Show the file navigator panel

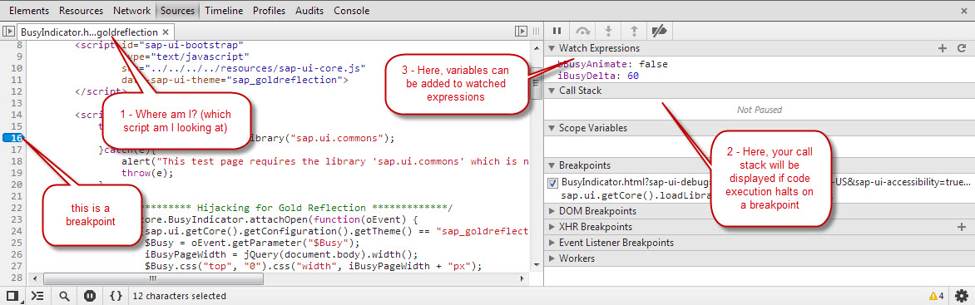click(8, 31)
